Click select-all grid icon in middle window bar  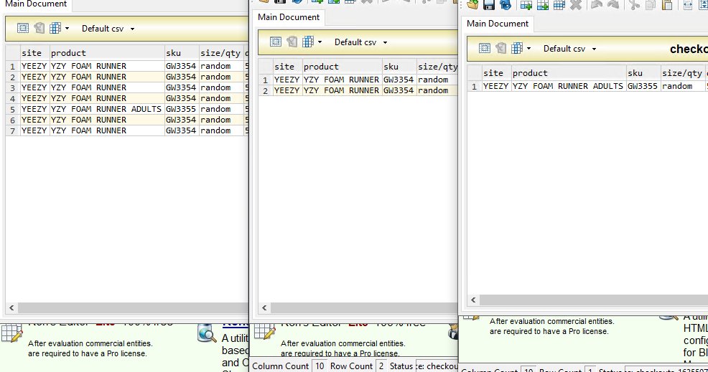click(x=276, y=42)
